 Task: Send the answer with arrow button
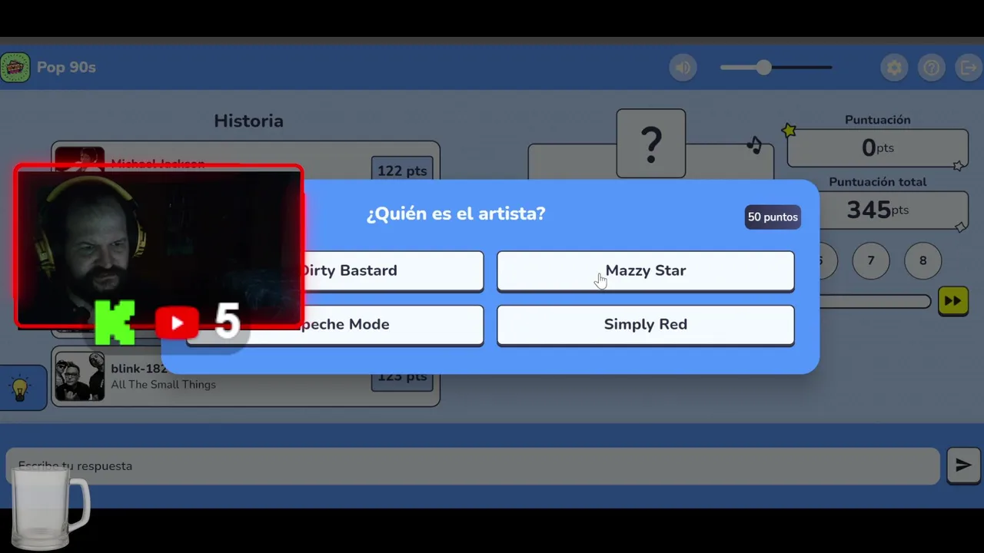tap(963, 465)
